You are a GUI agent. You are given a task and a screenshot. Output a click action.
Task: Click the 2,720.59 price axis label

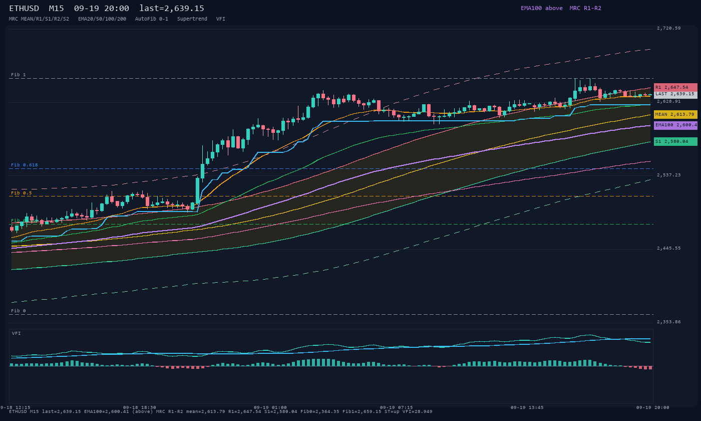coord(669,28)
